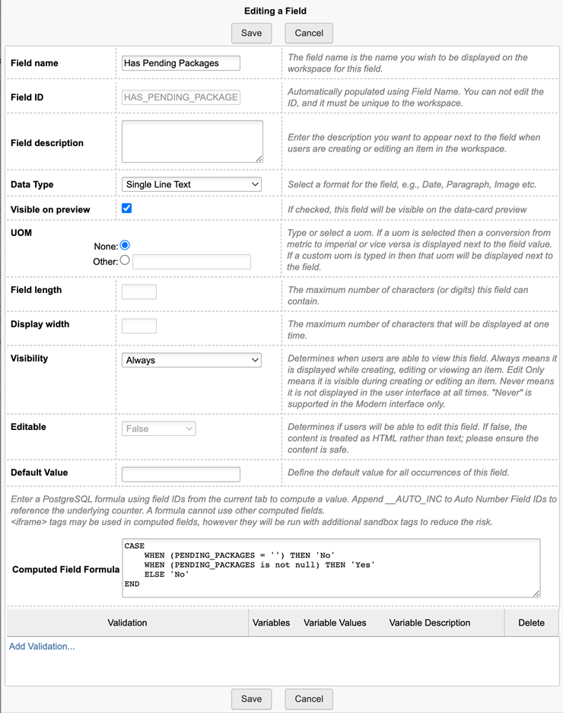This screenshot has width=563, height=713.
Task: Click the UOM Other text input
Action: (192, 262)
